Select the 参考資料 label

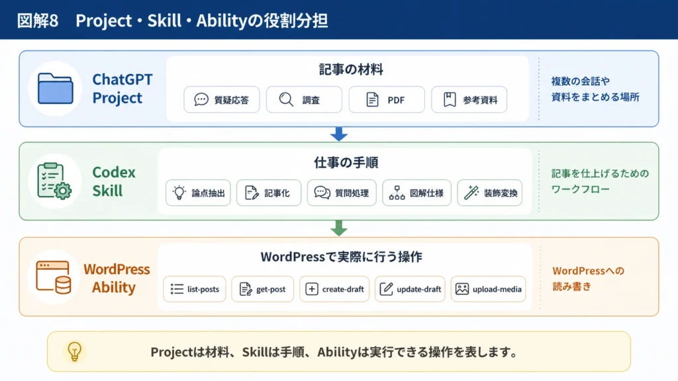click(480, 101)
